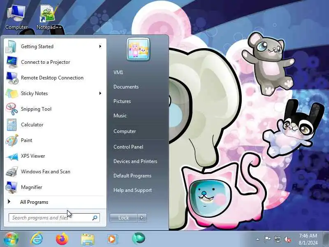The height and width of the screenshot is (247, 329).
Task: Click All Programs label
Action: tap(34, 202)
